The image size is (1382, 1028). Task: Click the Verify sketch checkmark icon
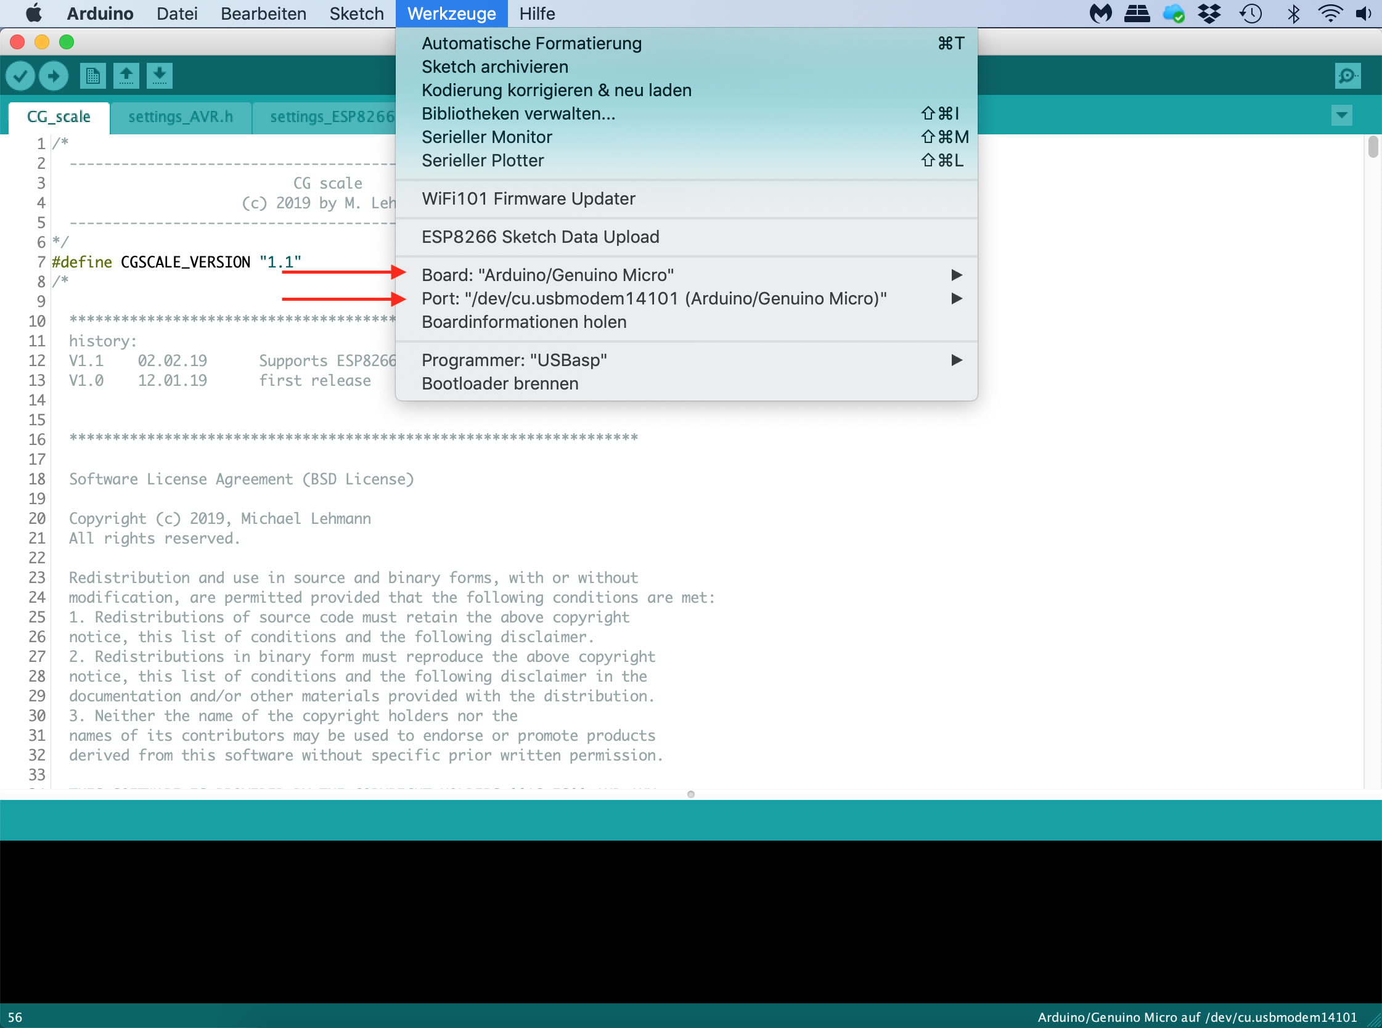(20, 76)
